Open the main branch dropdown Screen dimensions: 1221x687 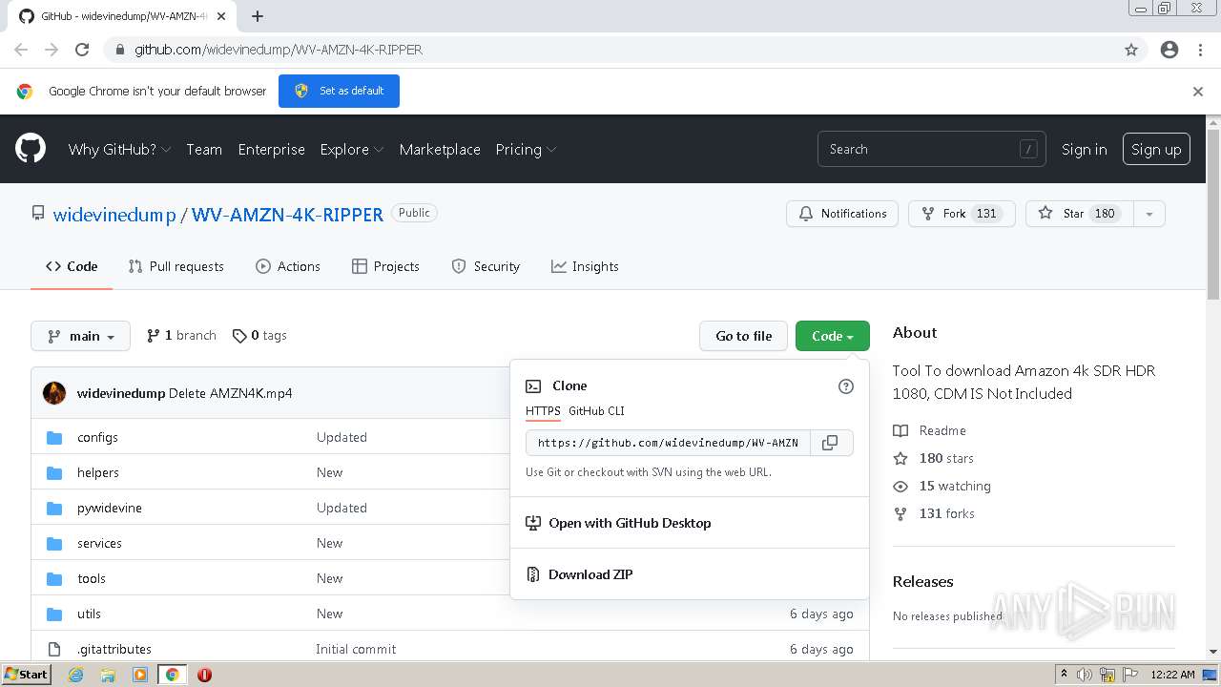(81, 336)
